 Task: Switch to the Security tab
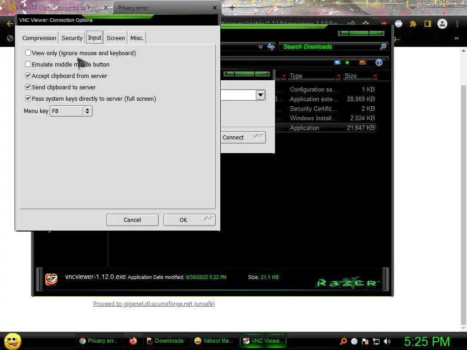tap(72, 38)
